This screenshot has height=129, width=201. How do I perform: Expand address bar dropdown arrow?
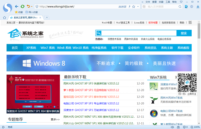(138, 7)
